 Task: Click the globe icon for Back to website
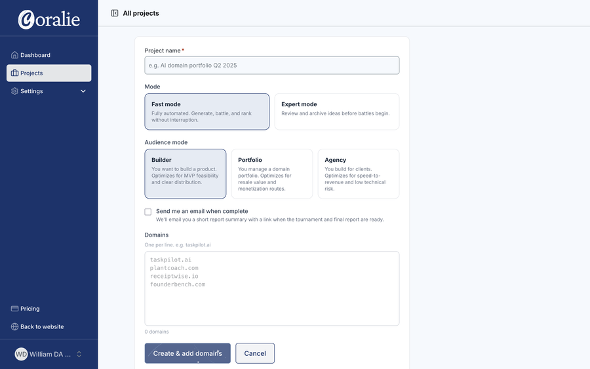tap(14, 326)
